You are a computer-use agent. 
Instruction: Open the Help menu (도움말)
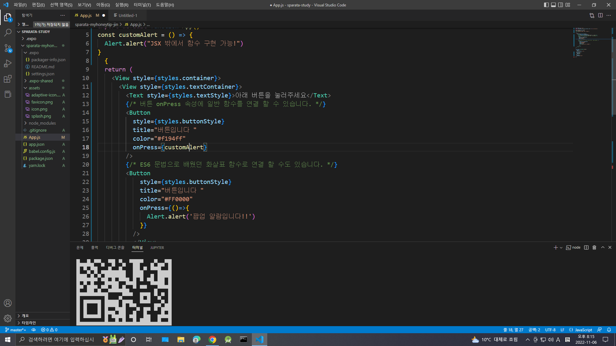165,5
